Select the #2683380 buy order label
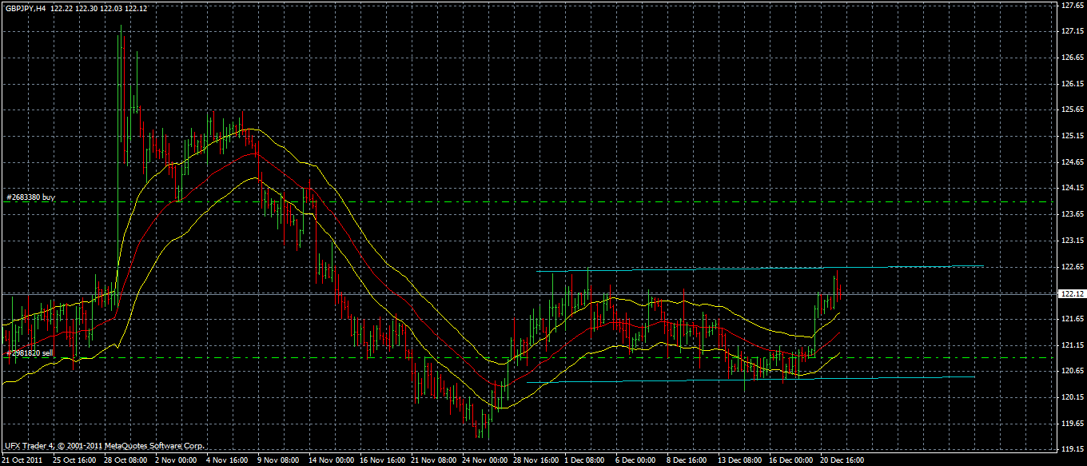1087x466 pixels. point(30,196)
